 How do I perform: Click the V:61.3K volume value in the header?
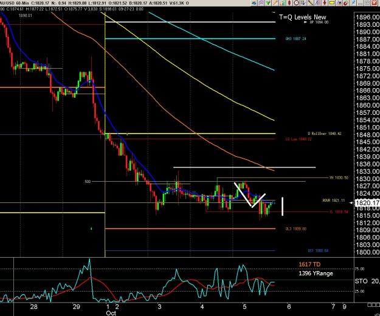point(176,4)
